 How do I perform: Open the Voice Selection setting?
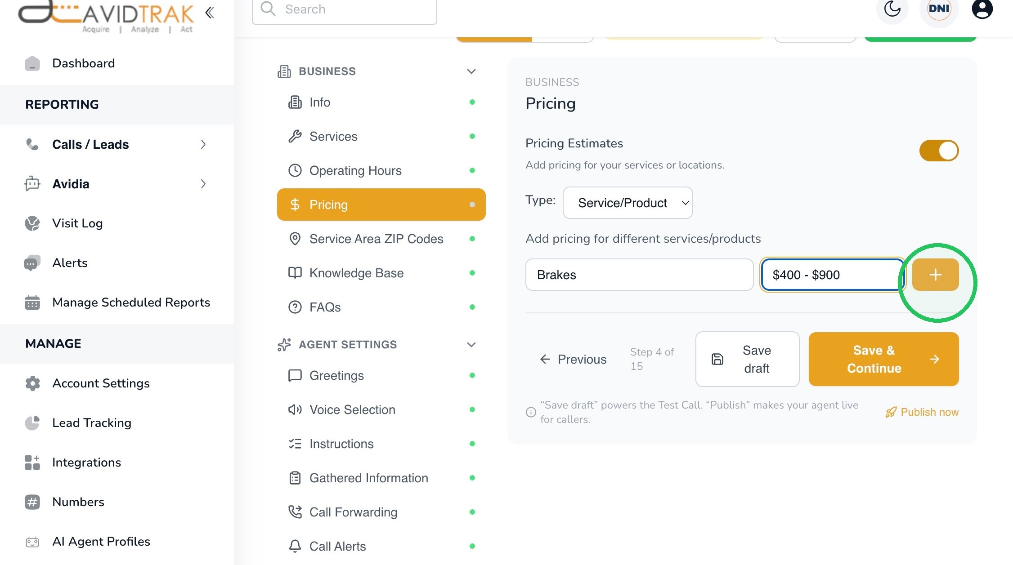(x=381, y=409)
